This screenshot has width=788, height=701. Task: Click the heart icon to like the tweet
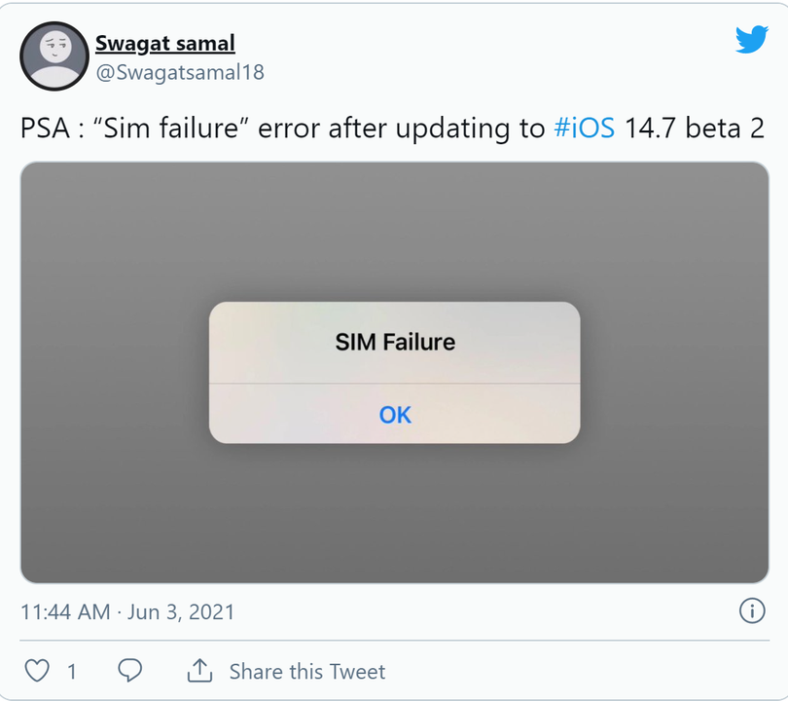tap(37, 671)
